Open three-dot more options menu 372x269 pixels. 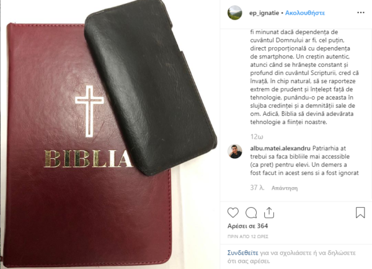[361, 12]
